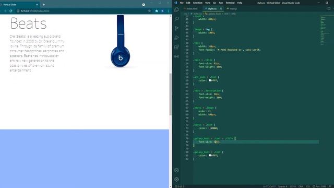Open the Search view in VS Code
Screen dimensions: 334x188
tap(176, 19)
